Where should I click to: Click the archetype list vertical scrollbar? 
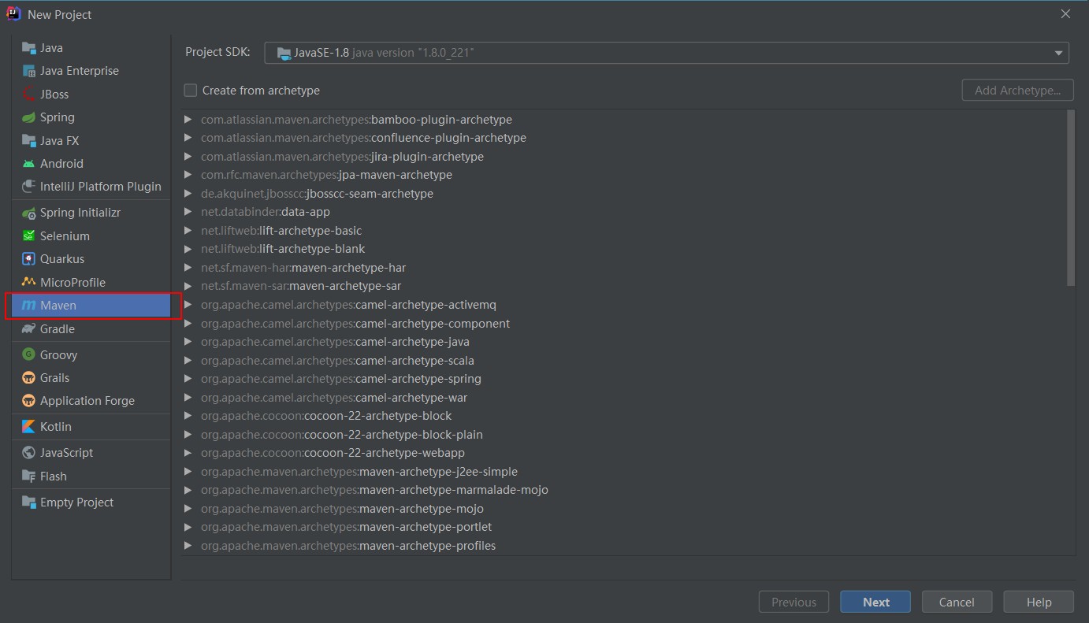(1071, 198)
